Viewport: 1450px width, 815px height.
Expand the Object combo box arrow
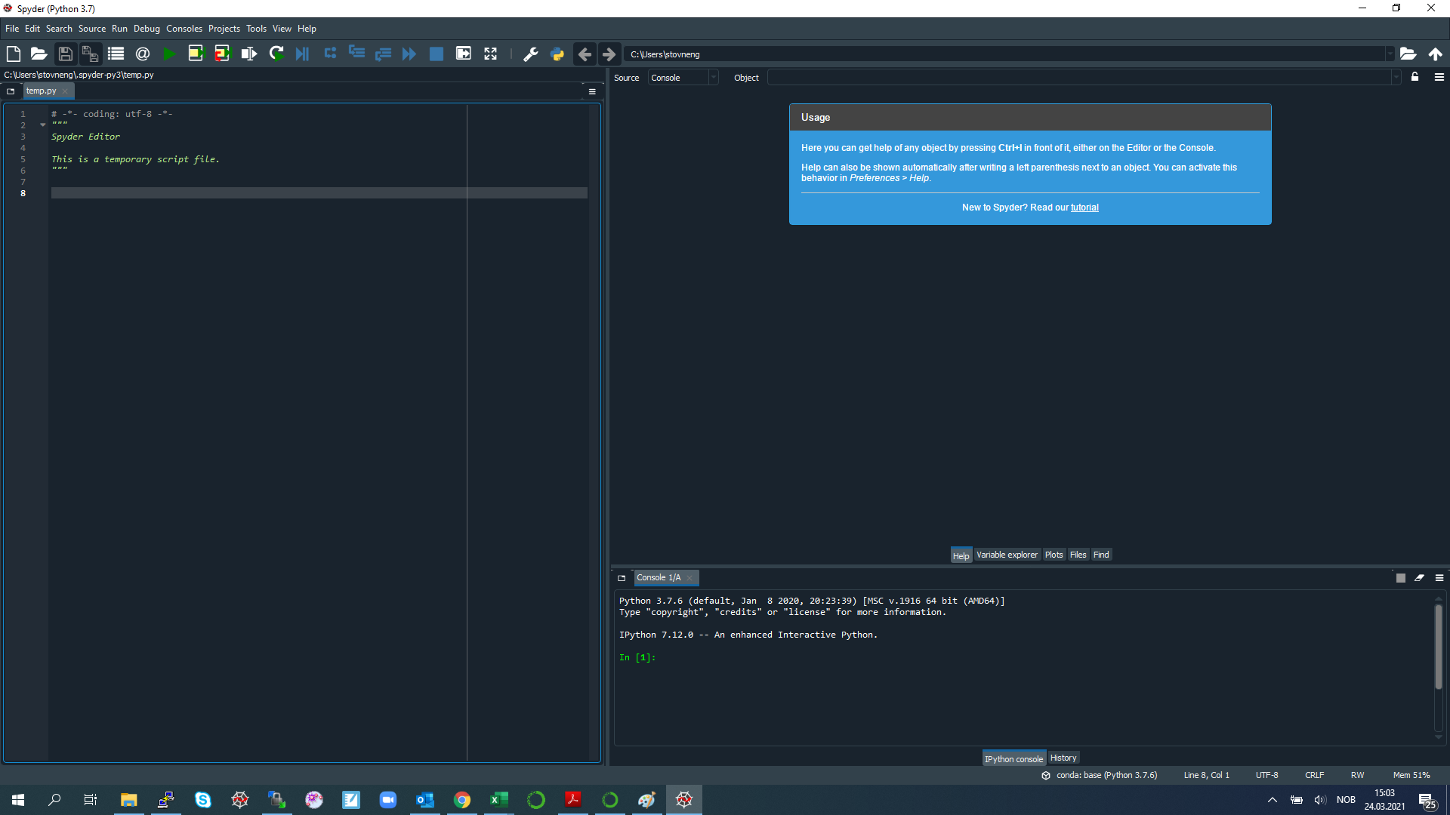[x=1395, y=78]
